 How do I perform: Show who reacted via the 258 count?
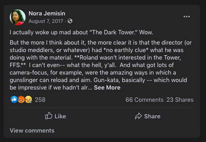click(x=40, y=100)
